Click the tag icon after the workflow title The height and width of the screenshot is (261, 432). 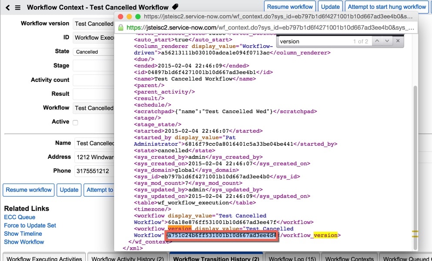point(175,7)
